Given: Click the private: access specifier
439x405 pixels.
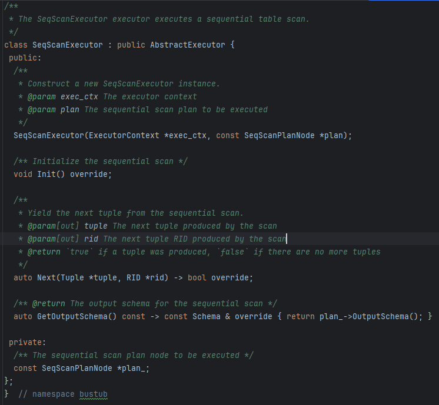Looking at the screenshot, I should click(28, 342).
